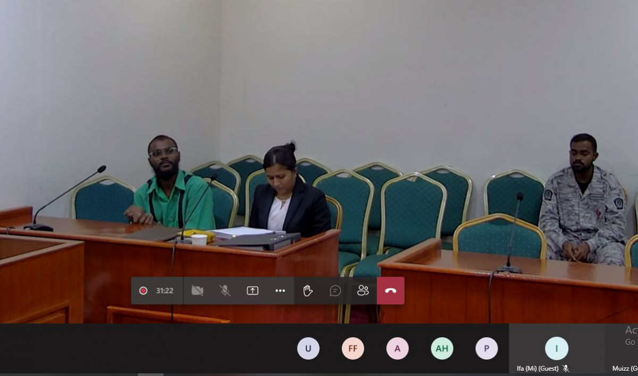Select the Ifa (Mi) (Guest) tile

[556, 348]
